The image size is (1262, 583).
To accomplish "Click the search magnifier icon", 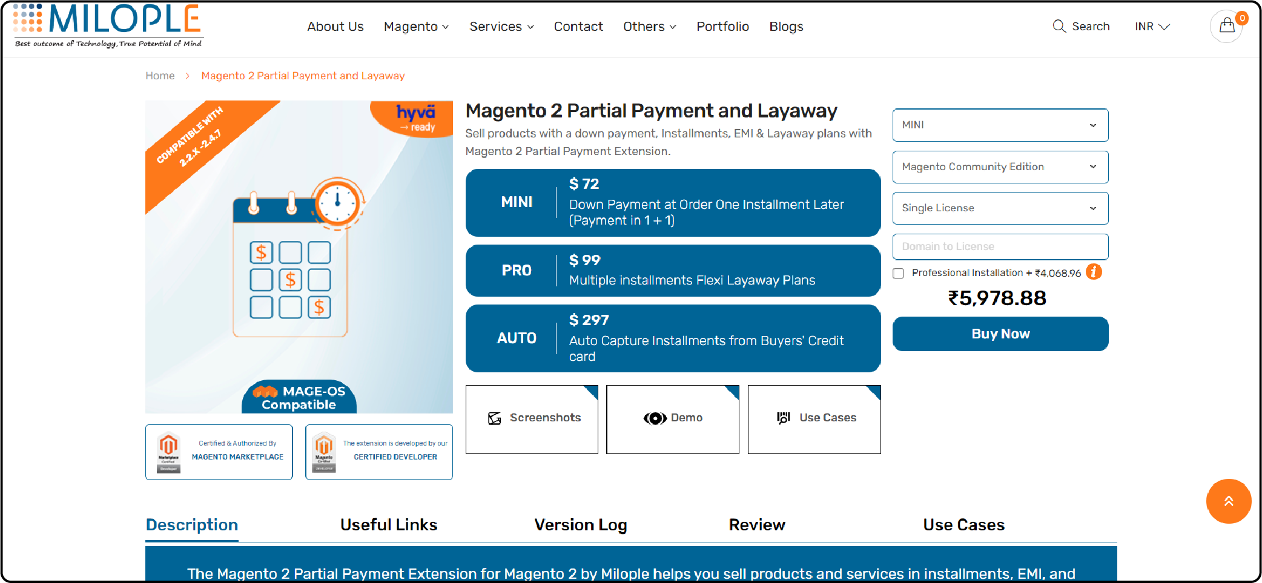I will coord(1059,26).
